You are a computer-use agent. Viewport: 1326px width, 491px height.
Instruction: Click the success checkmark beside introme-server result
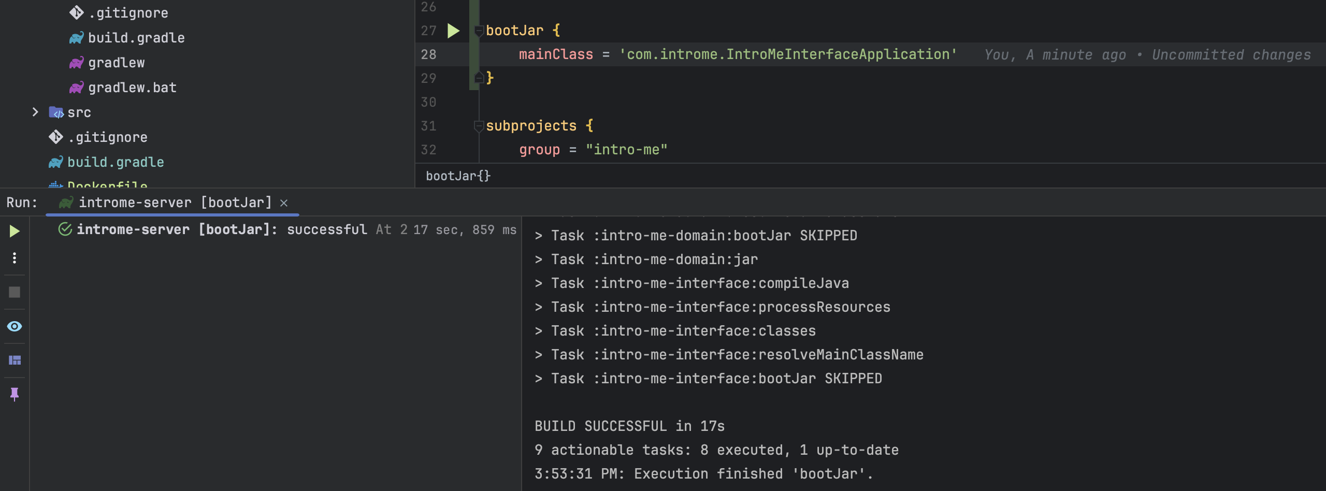pyautogui.click(x=65, y=228)
